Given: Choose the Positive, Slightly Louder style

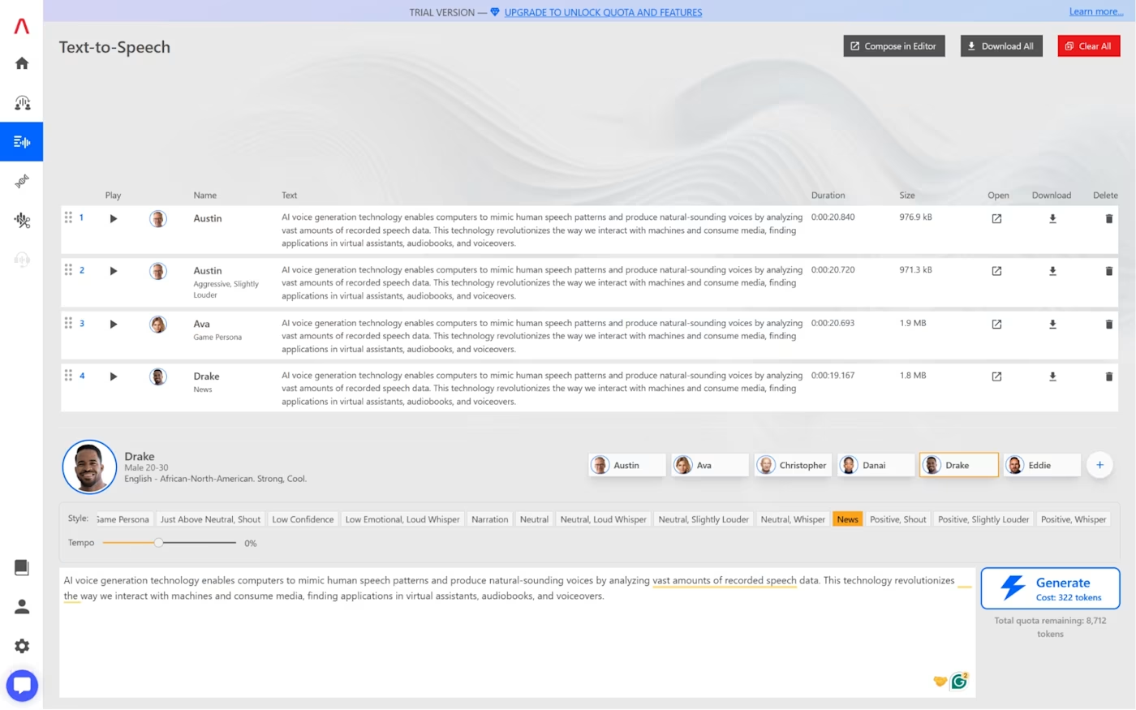Looking at the screenshot, I should click(983, 519).
